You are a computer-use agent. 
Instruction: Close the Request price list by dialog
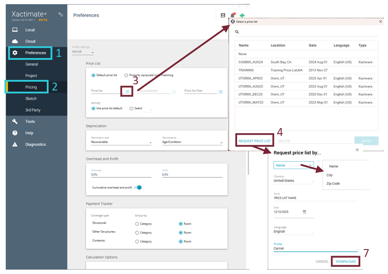(x=357, y=150)
